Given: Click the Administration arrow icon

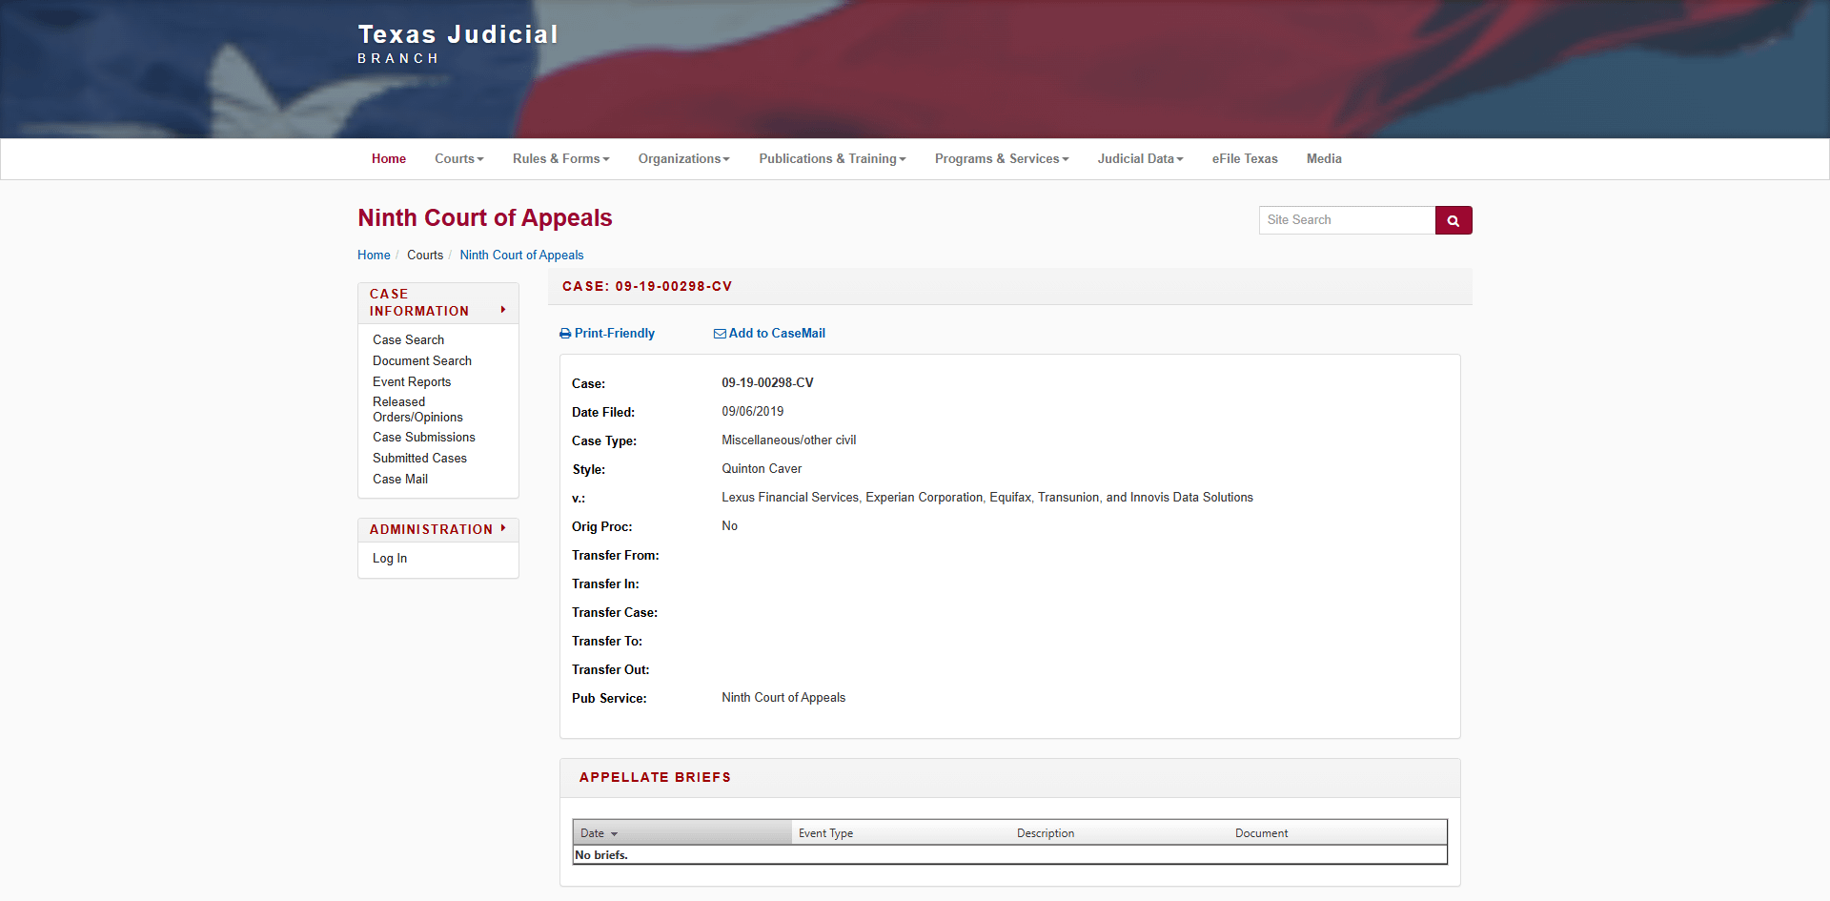Looking at the screenshot, I should (503, 528).
